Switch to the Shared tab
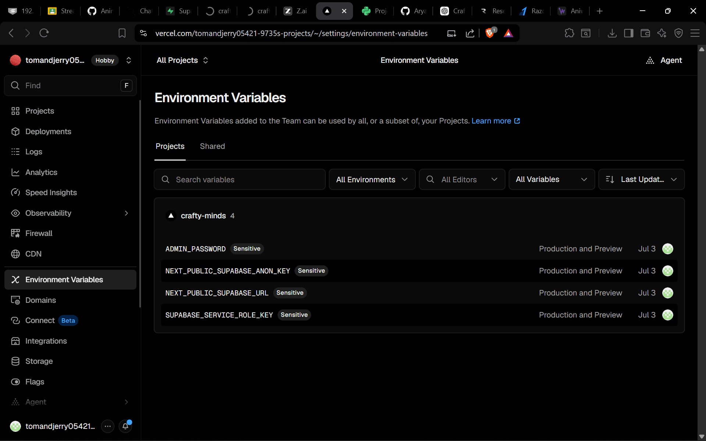 tap(213, 146)
